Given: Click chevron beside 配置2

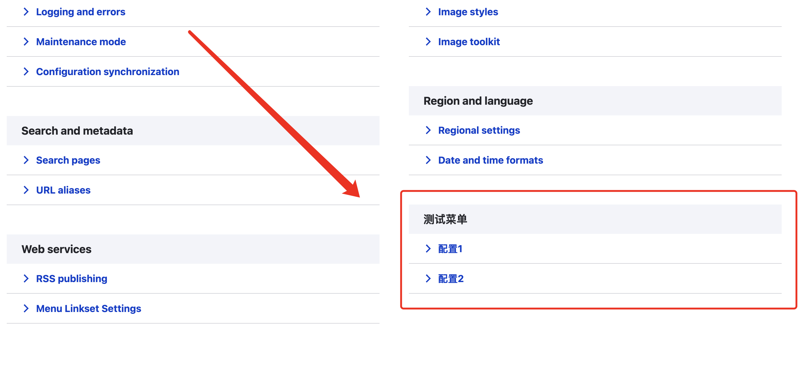Looking at the screenshot, I should (x=428, y=278).
